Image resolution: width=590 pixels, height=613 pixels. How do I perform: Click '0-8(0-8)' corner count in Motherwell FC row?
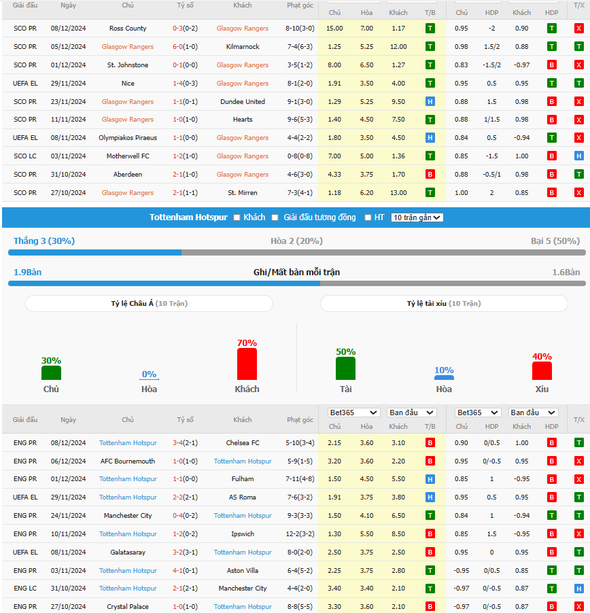coord(300,156)
